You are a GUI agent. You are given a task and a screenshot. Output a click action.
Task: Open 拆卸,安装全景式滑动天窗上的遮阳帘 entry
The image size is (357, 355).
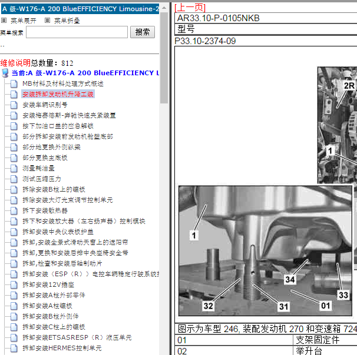pyautogui.click(x=75, y=243)
